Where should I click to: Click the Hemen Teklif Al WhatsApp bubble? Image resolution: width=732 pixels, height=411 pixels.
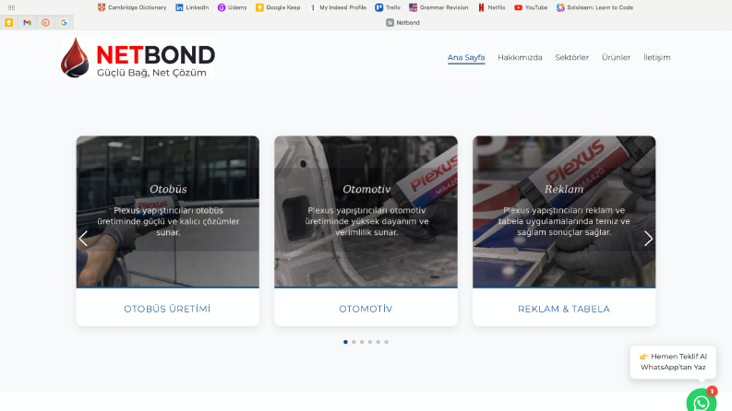pyautogui.click(x=673, y=361)
